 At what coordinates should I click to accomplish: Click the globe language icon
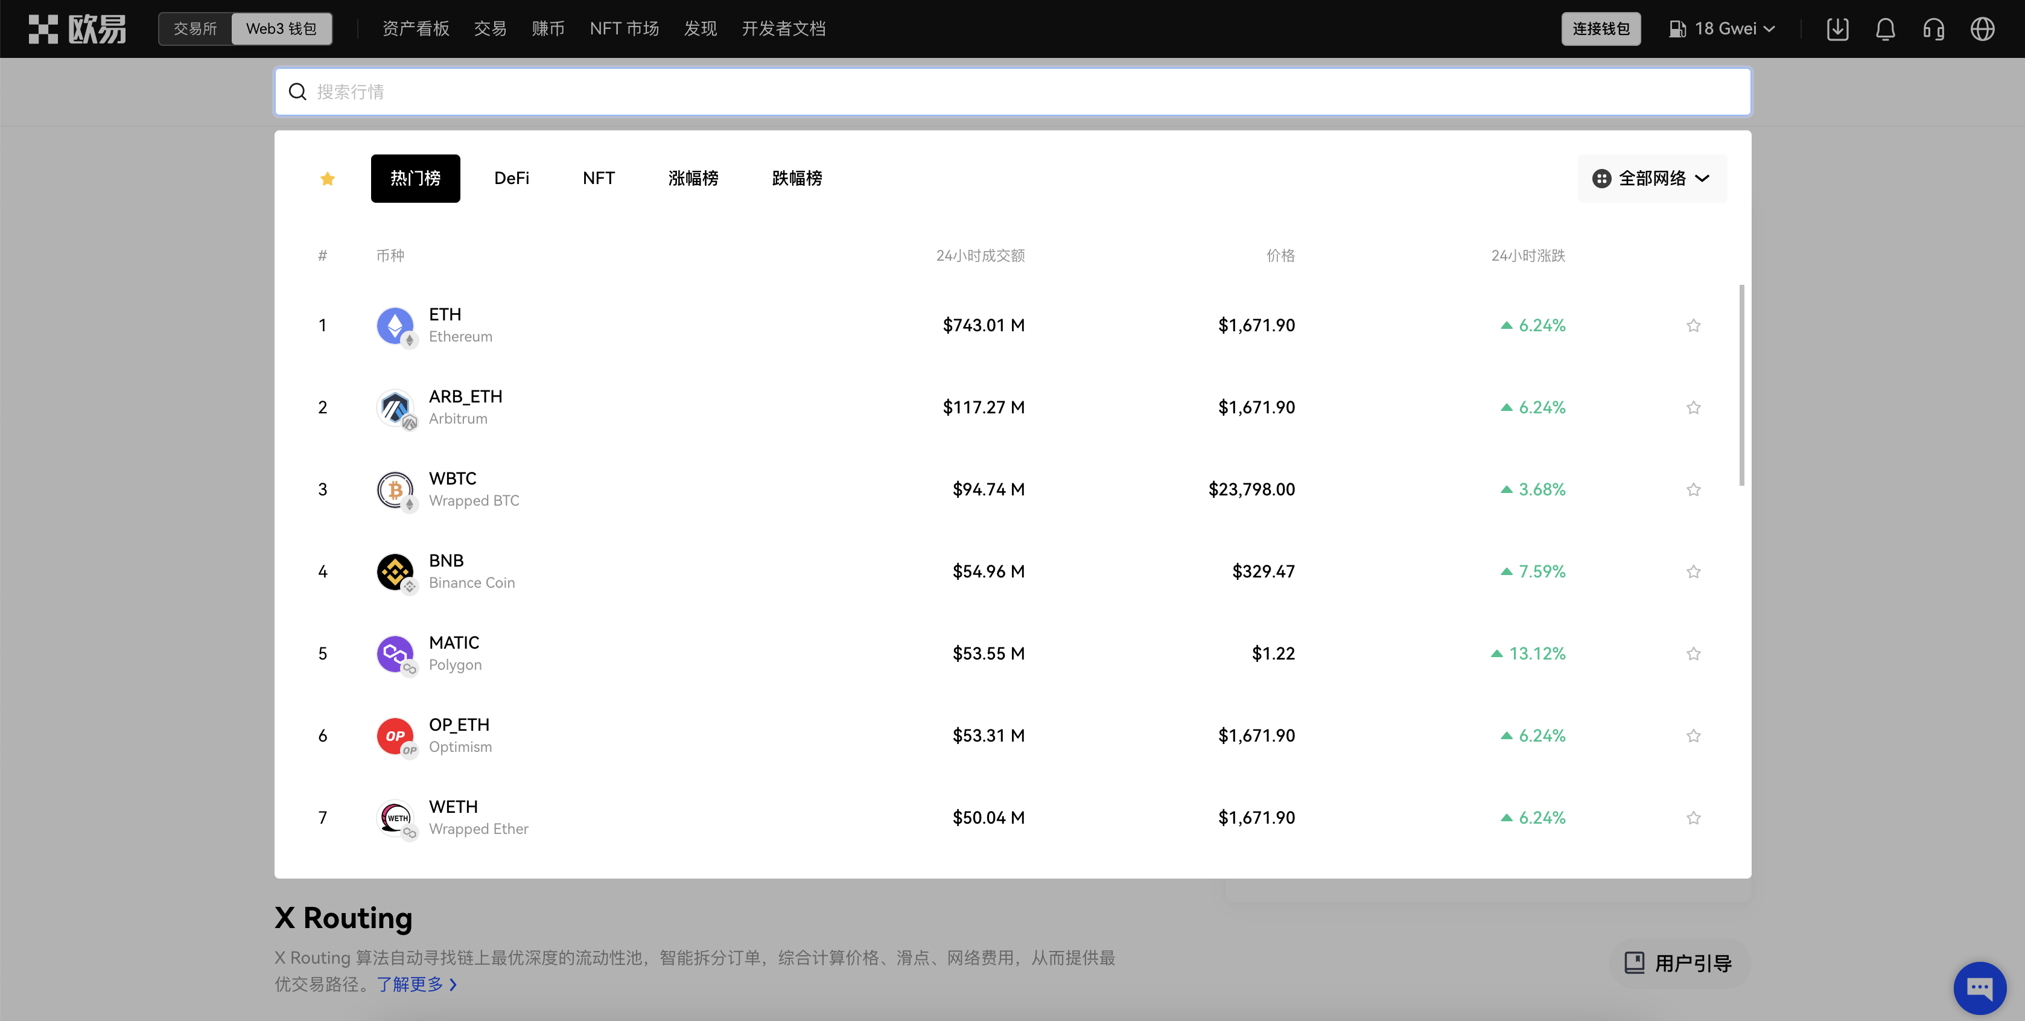click(x=1982, y=29)
